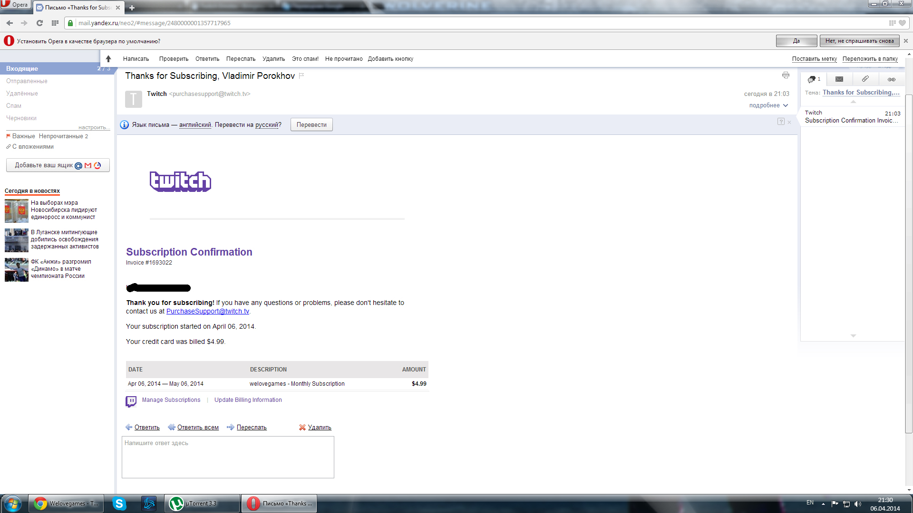Image resolution: width=913 pixels, height=513 pixels.
Task: Click Удалить in the top toolbar
Action: point(273,59)
